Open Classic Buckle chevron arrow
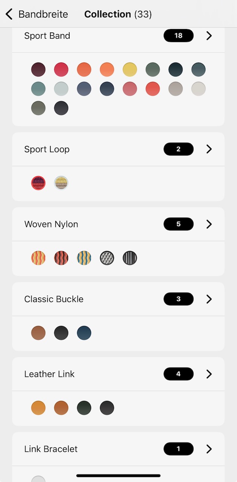The width and height of the screenshot is (237, 482). [x=209, y=299]
